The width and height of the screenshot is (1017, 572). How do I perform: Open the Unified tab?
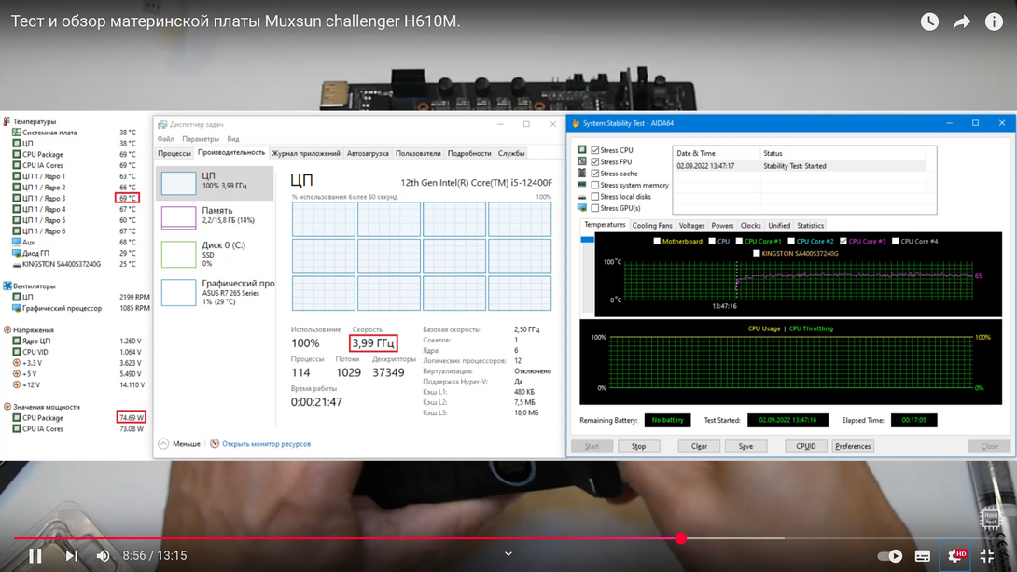(779, 226)
